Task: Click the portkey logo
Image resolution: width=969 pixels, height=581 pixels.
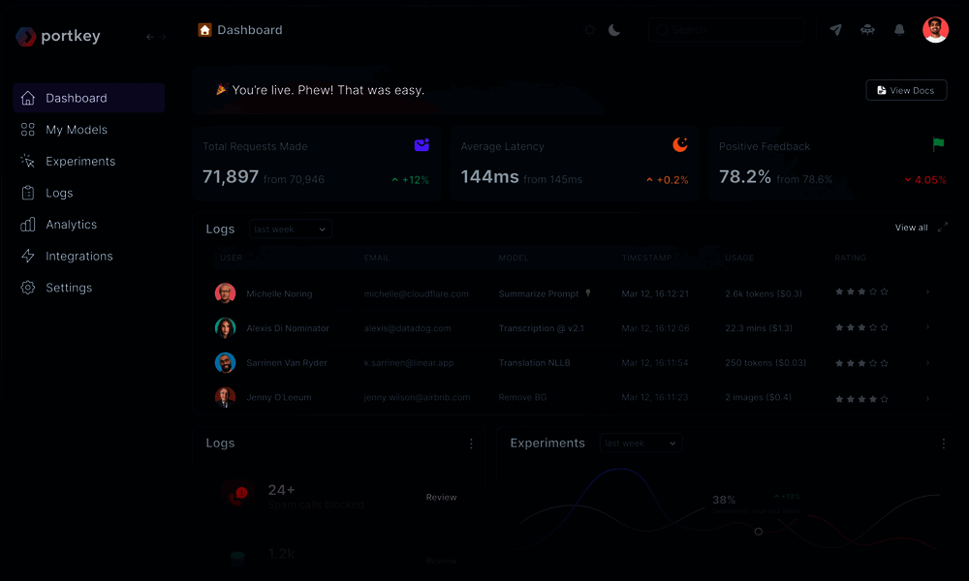Action: pyautogui.click(x=58, y=37)
